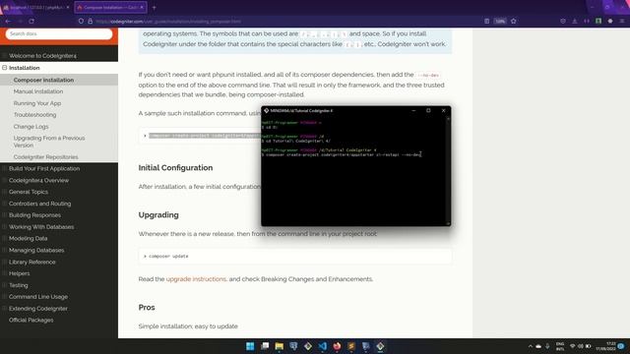Click the Initial Configuration heading
This screenshot has height=354, width=630.
pos(175,168)
